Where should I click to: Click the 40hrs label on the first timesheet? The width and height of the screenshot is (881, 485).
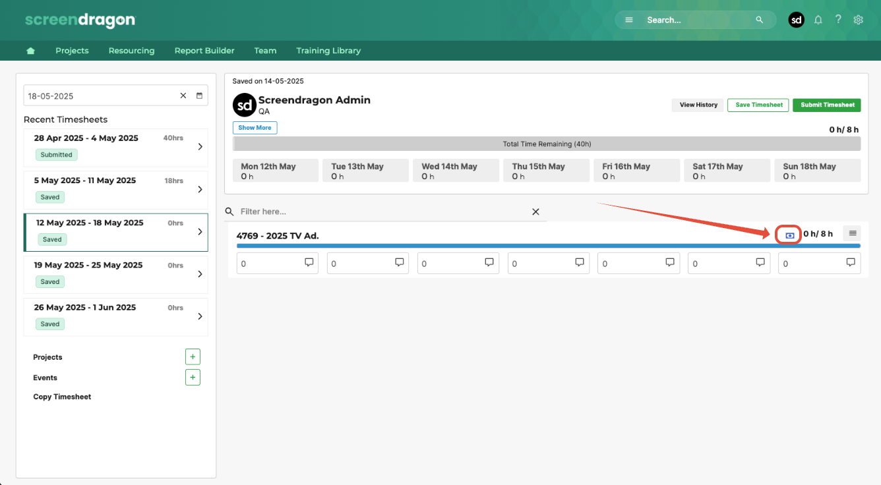(x=173, y=138)
